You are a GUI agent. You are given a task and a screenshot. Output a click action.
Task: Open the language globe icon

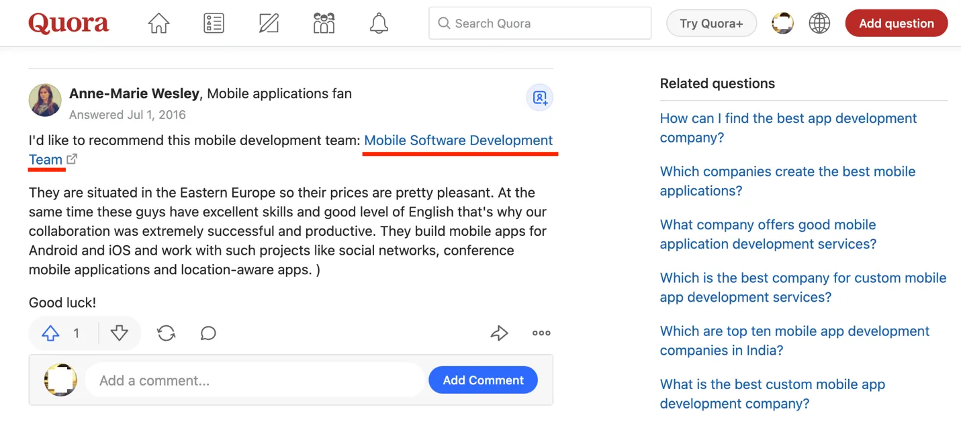(819, 24)
